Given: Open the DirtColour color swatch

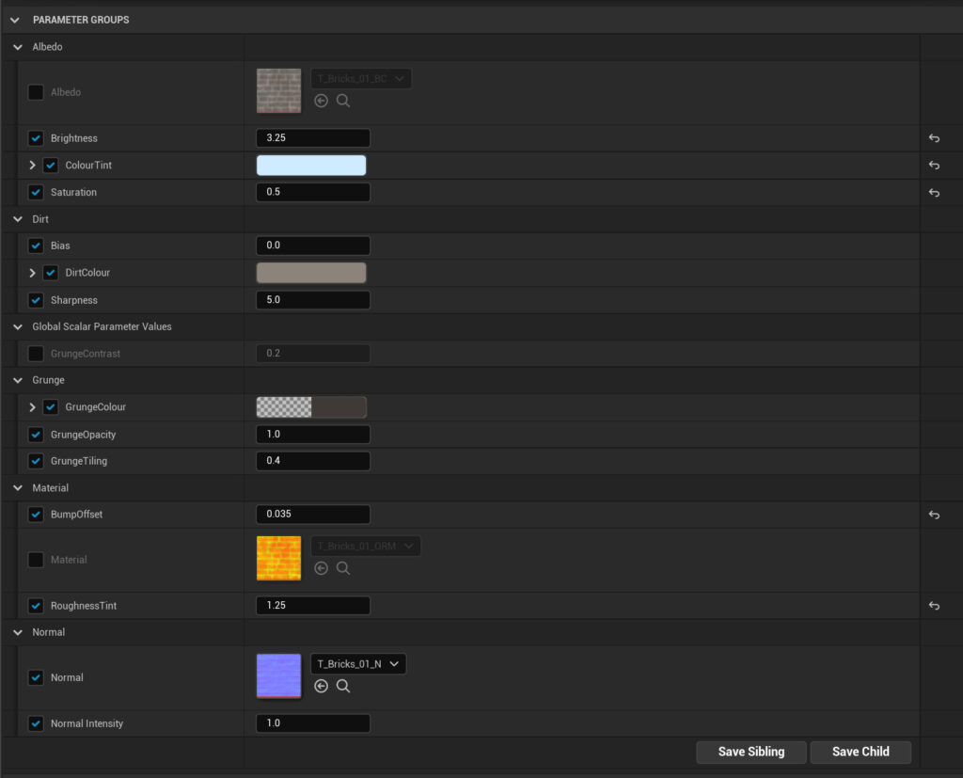Looking at the screenshot, I should pos(311,273).
